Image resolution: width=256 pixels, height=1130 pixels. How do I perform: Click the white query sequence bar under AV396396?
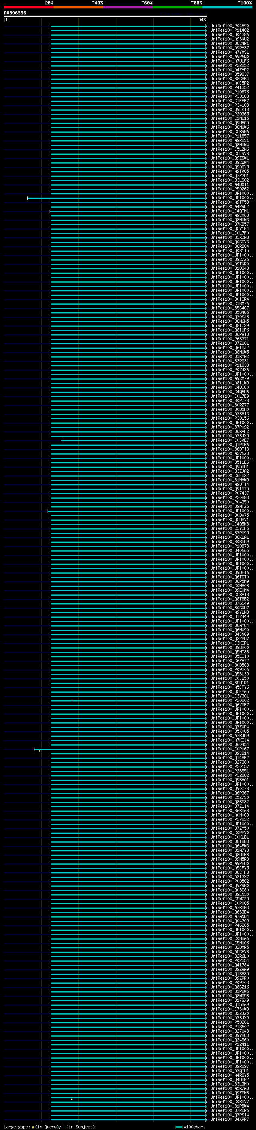point(106,17)
